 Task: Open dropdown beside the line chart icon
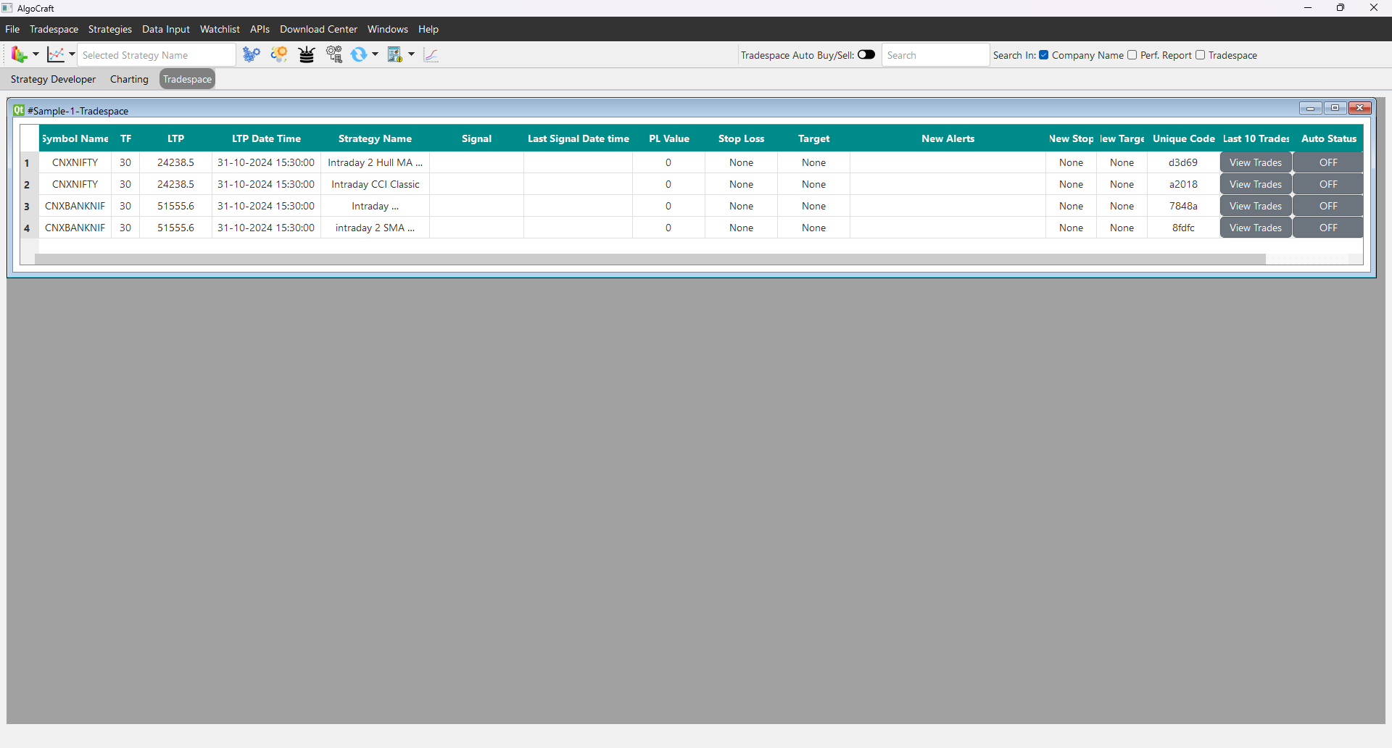72,54
